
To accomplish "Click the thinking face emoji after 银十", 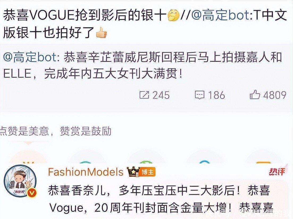I will coord(174,16).
